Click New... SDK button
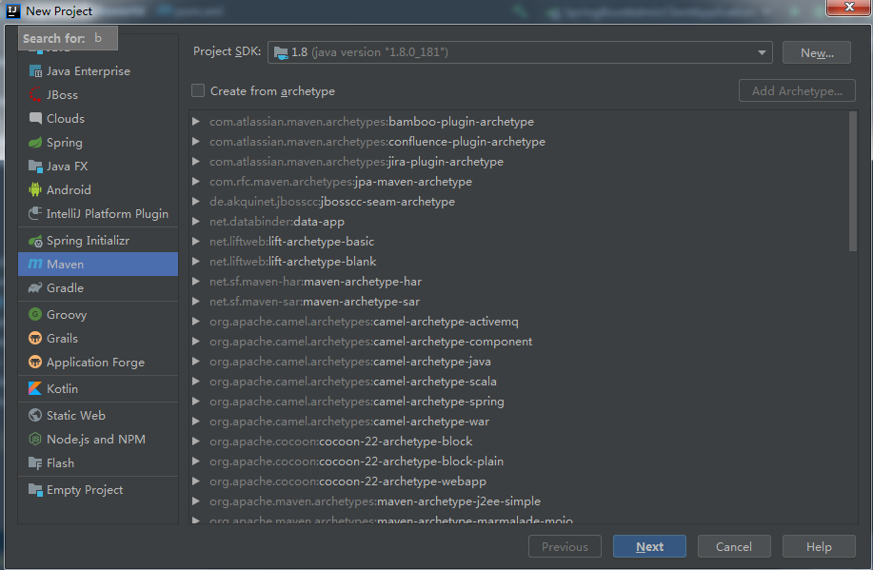Image resolution: width=873 pixels, height=570 pixels. (x=816, y=53)
